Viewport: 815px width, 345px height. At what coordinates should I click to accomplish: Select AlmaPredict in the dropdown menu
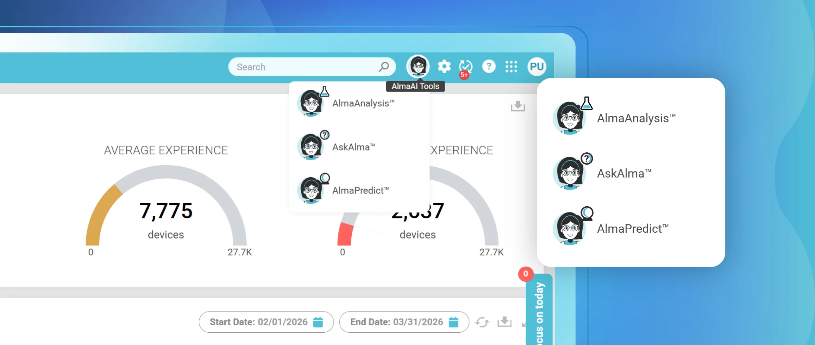359,190
